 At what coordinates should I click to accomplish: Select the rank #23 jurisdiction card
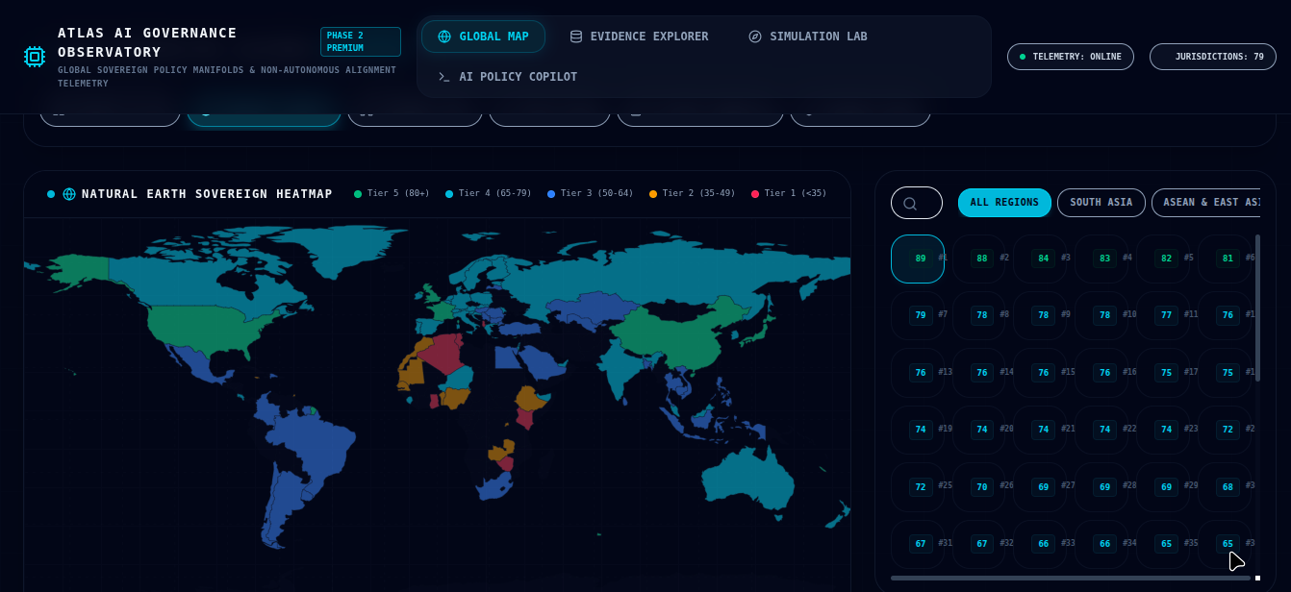pyautogui.click(x=1164, y=430)
